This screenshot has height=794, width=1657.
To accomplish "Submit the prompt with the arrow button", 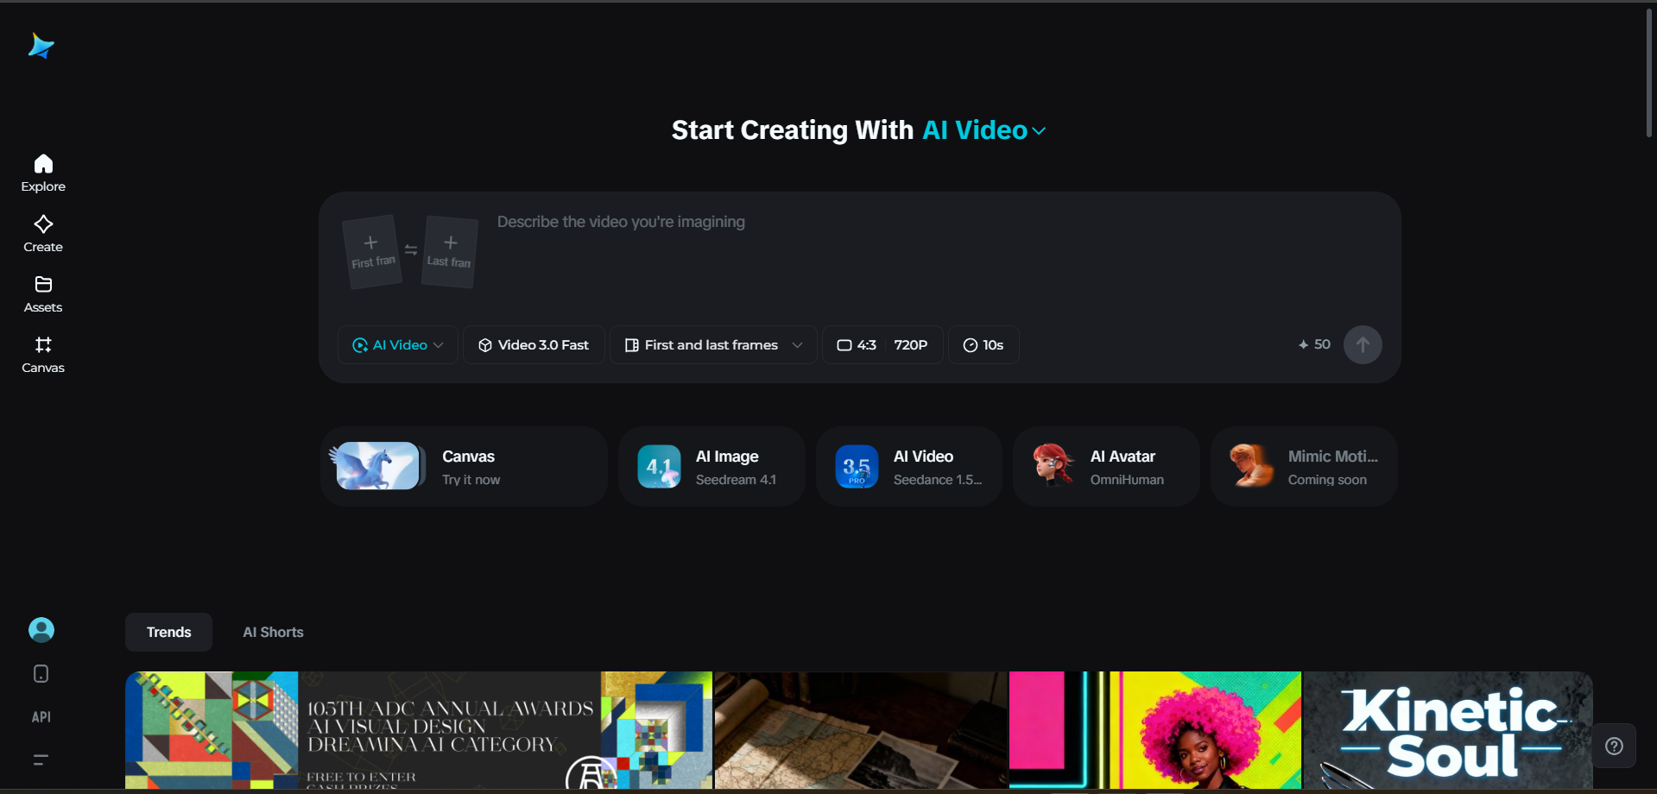I will tap(1363, 345).
